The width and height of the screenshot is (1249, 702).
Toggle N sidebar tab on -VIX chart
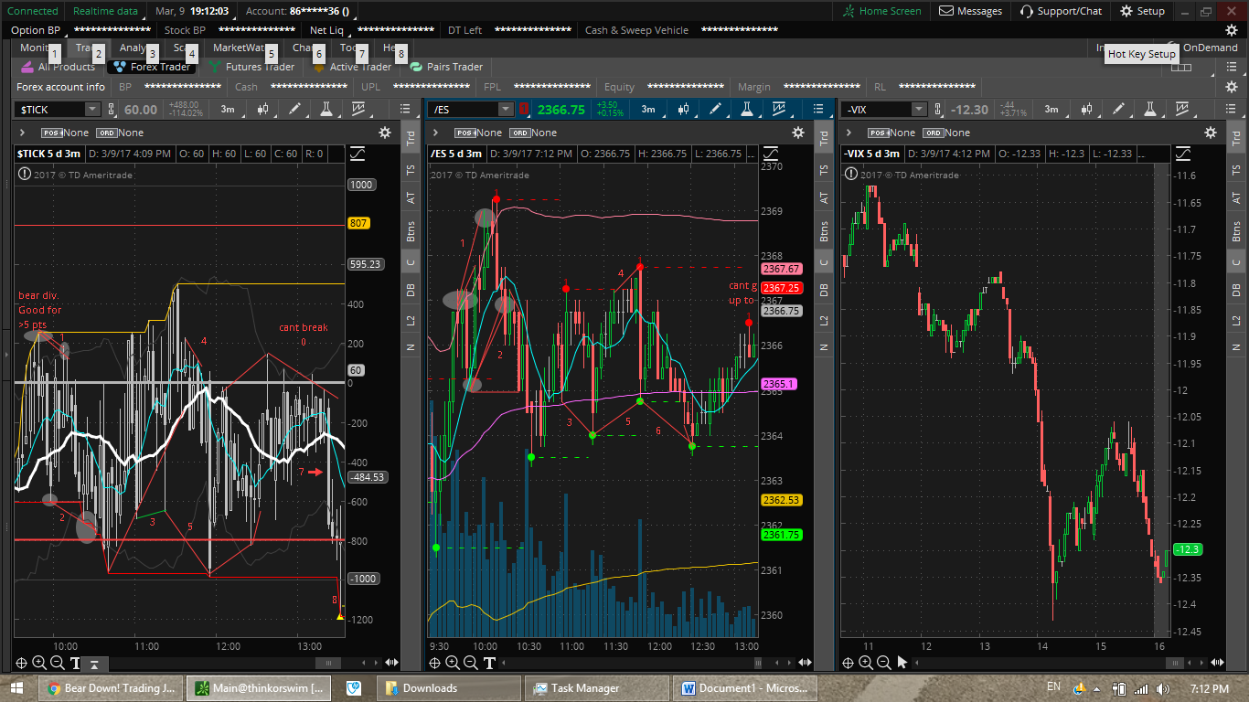point(1236,346)
